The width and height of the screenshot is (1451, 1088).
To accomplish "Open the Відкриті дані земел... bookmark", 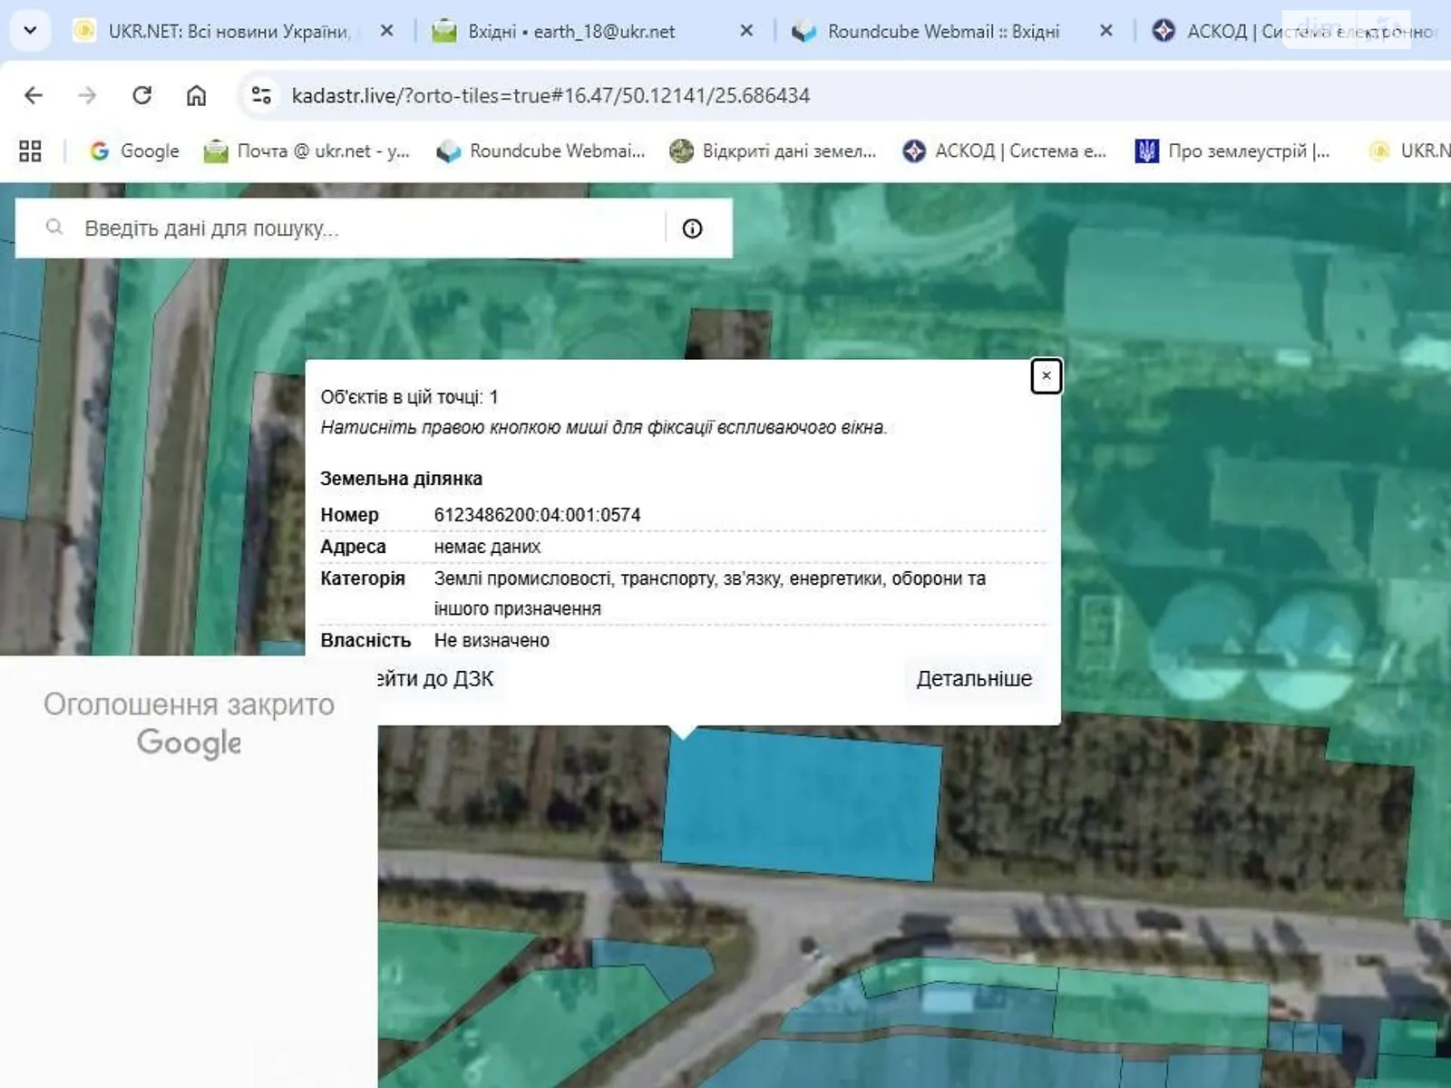I will point(774,151).
